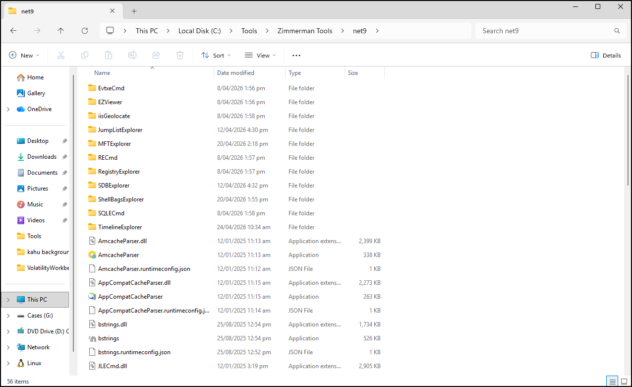
Task: Select bstrings.runtimeconfig.json file
Action: tap(134, 352)
